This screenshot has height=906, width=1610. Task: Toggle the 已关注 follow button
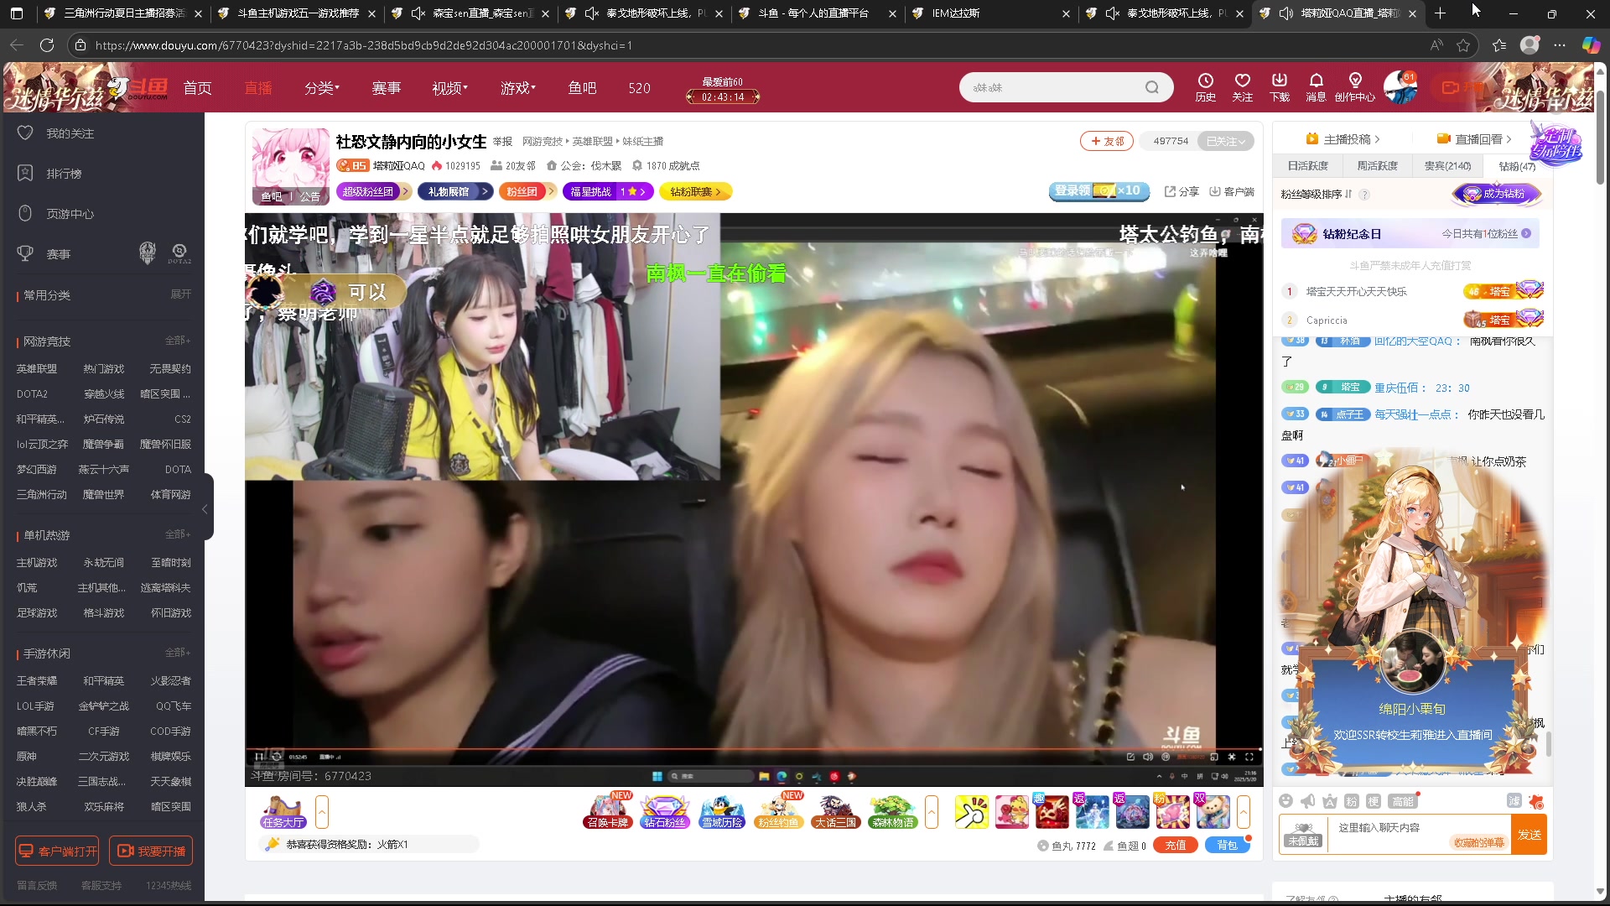tap(1225, 141)
